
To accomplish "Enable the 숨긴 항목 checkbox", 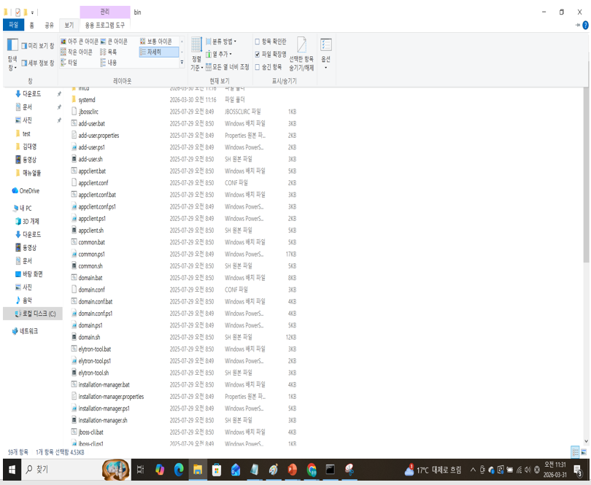I will pyautogui.click(x=258, y=67).
